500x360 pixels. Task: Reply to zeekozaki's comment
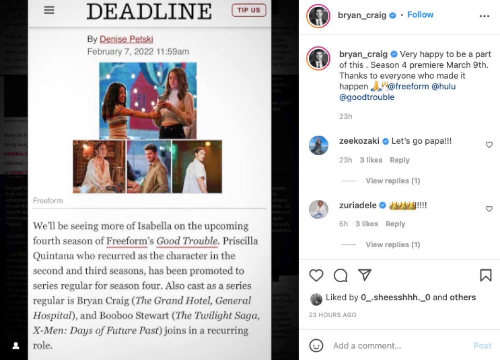(400, 160)
